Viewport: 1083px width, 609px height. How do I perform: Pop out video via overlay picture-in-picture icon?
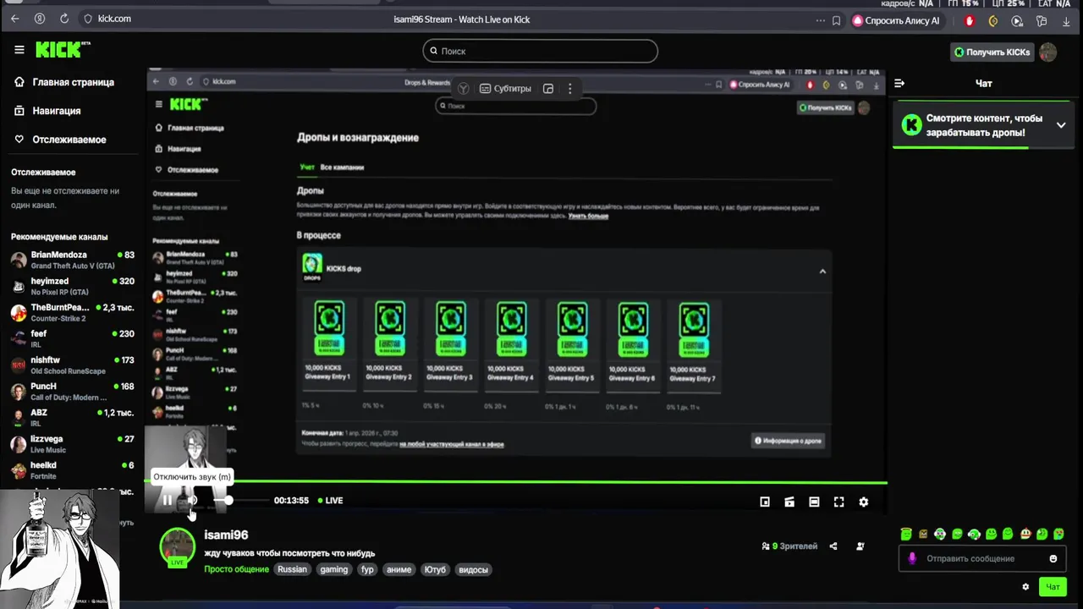548,89
